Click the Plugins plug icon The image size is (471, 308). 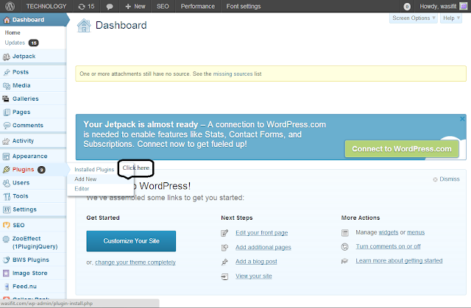pos(7,170)
